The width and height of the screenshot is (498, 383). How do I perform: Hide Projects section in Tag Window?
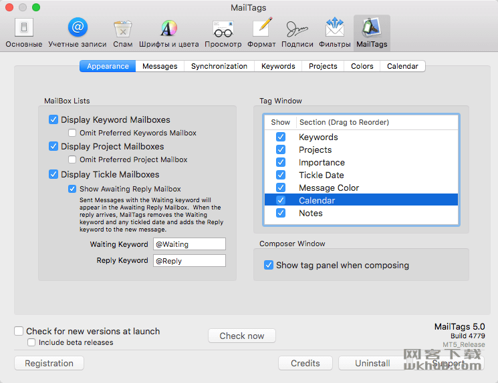point(281,149)
